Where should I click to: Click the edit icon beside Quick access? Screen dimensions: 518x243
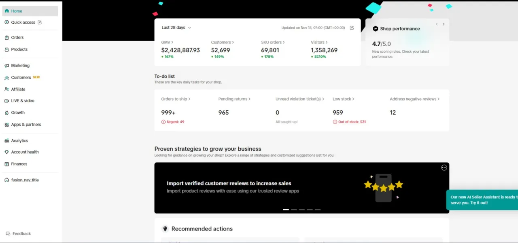point(40,23)
